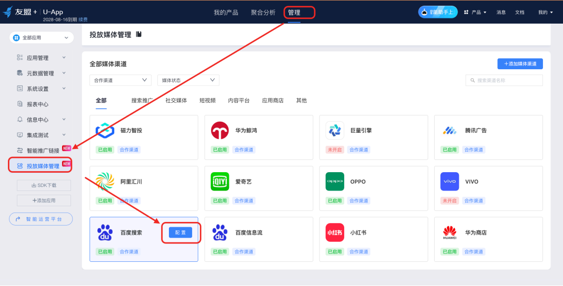This screenshot has height=286, width=563.
Task: Open the 全部应用 app selector dropdown
Action: (41, 38)
